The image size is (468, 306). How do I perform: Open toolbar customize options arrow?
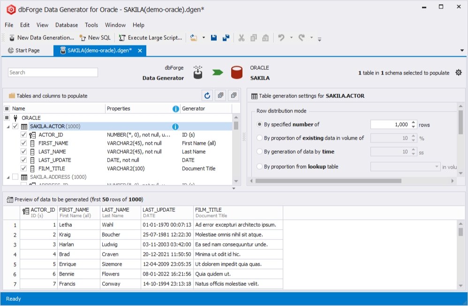pos(319,39)
